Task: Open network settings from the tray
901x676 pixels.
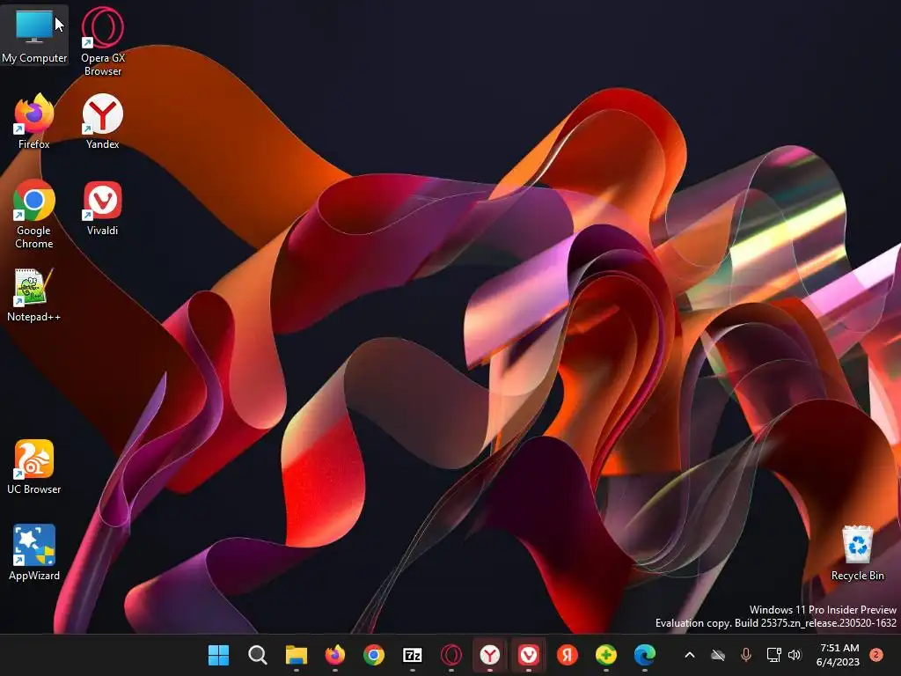Action: (x=774, y=655)
